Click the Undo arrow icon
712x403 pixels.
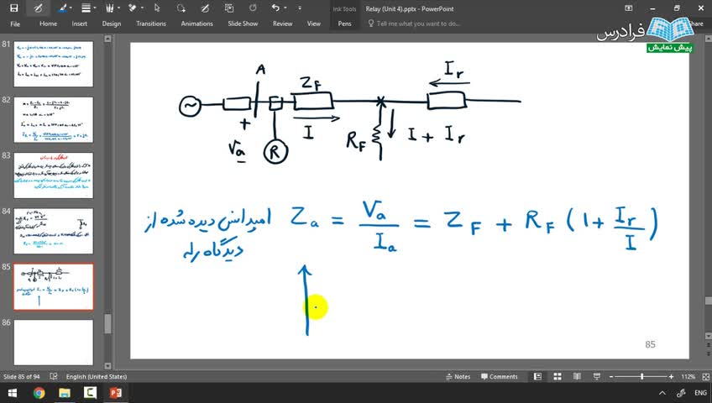point(275,8)
